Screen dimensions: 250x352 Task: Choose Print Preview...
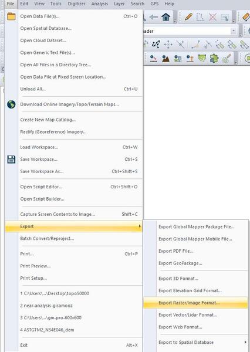click(73, 266)
